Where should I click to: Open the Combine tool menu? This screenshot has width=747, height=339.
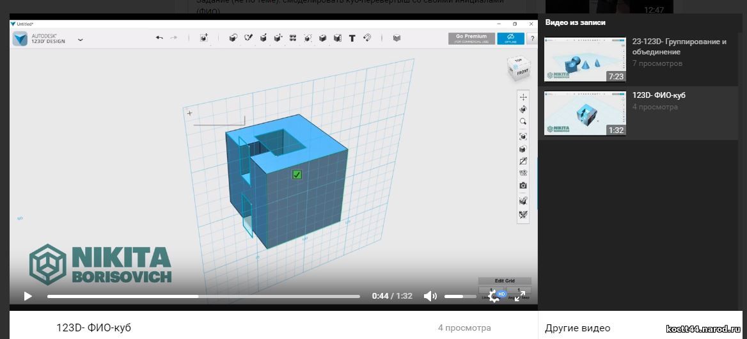pyautogui.click(x=322, y=38)
